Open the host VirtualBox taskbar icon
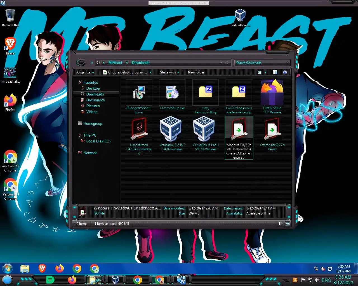Viewport: 358px width, 286px height. [x=115, y=280]
